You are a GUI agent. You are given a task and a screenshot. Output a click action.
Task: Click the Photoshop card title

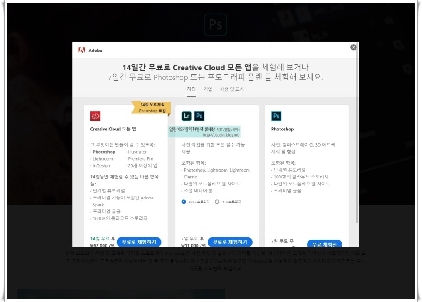tap(282, 129)
